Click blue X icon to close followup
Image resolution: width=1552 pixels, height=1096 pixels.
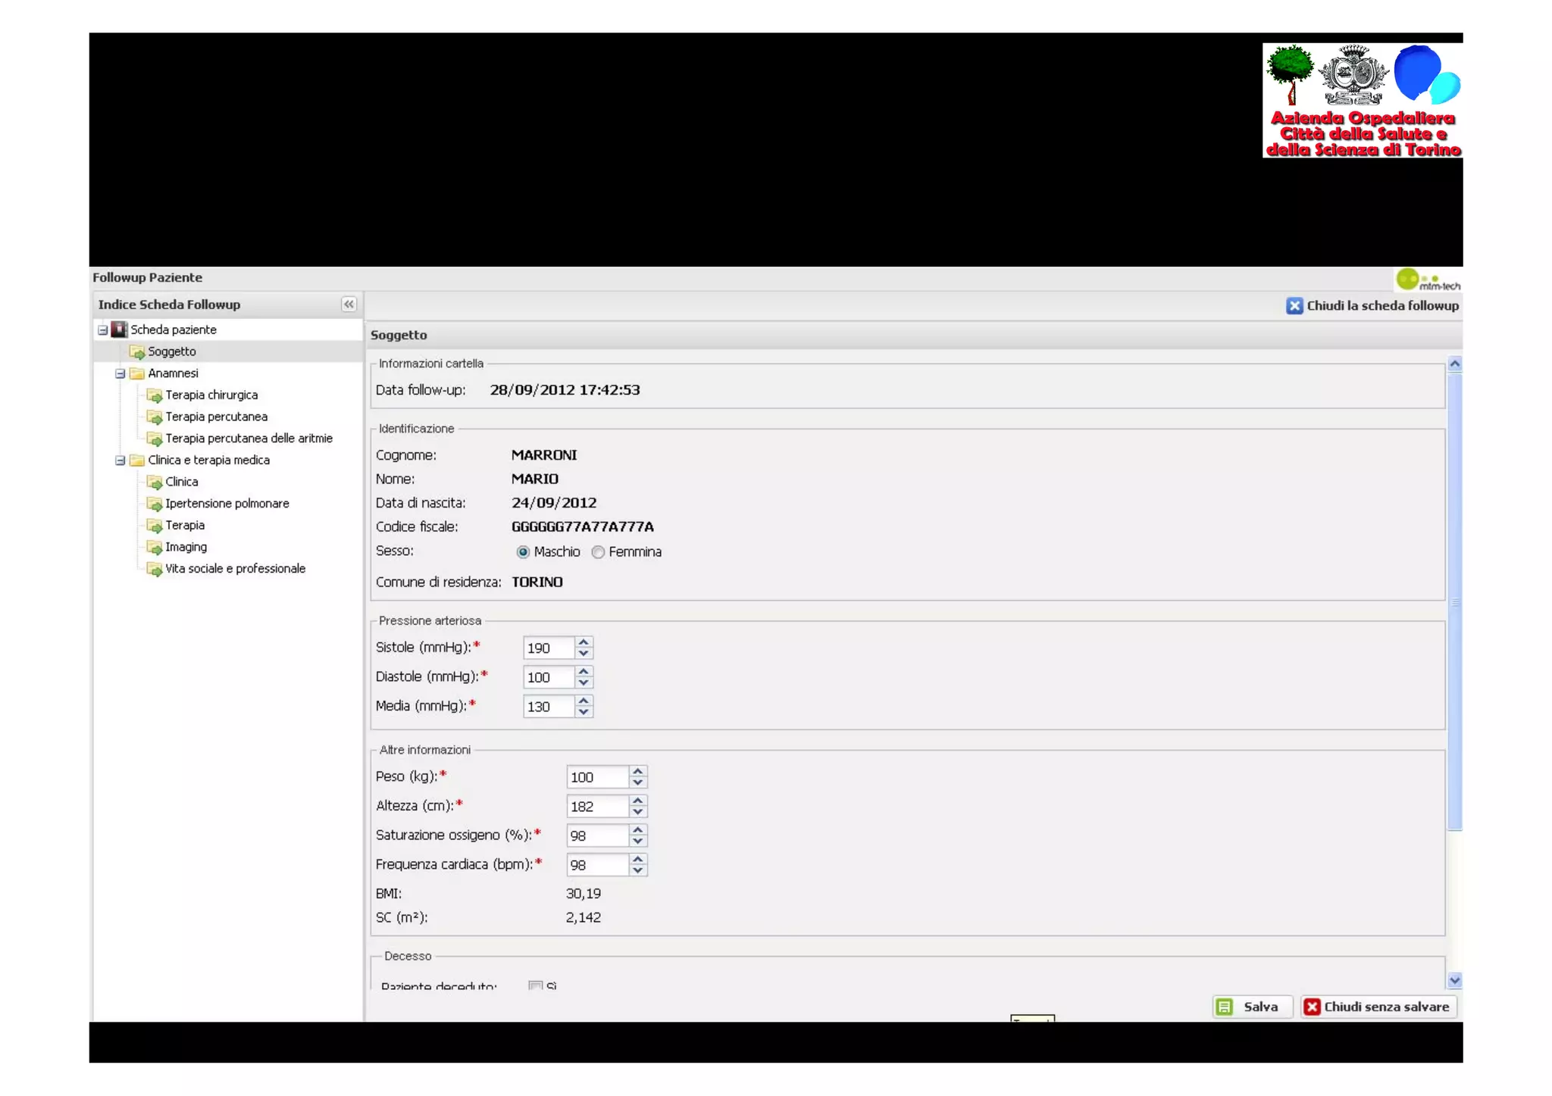[x=1294, y=306]
